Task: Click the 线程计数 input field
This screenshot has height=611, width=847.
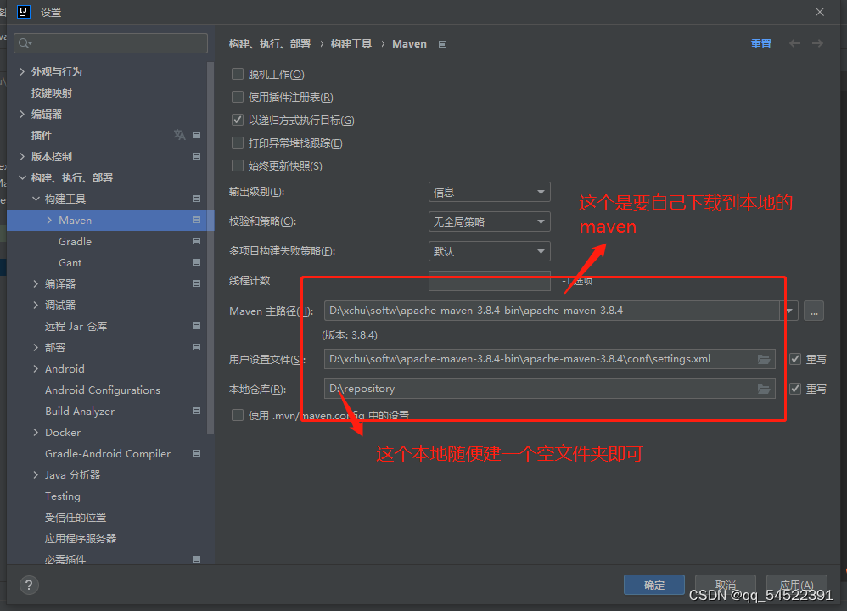Action: pyautogui.click(x=490, y=281)
